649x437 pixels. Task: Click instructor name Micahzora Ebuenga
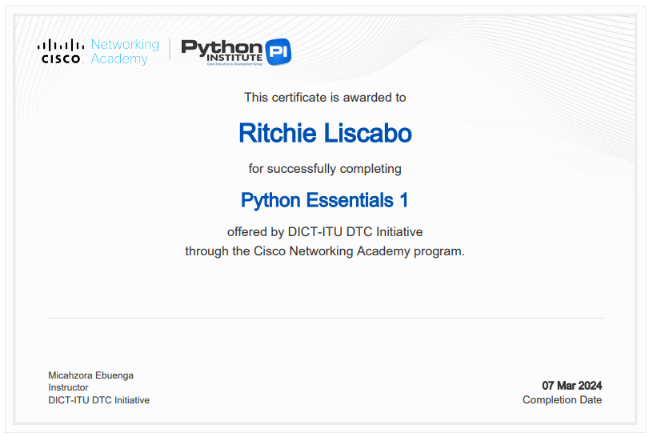click(90, 375)
